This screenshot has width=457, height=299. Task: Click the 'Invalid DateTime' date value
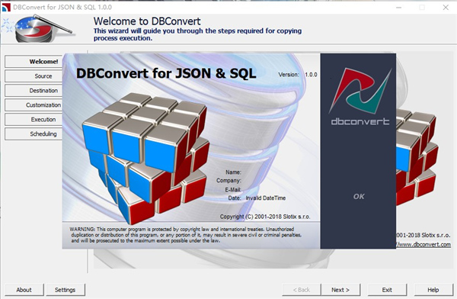tap(266, 198)
